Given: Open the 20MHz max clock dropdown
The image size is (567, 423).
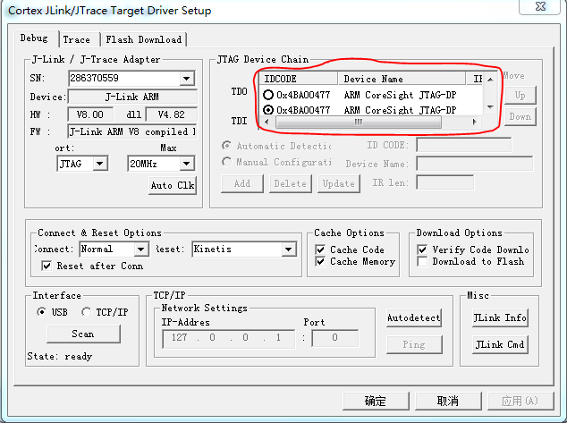Looking at the screenshot, I should 187,164.
